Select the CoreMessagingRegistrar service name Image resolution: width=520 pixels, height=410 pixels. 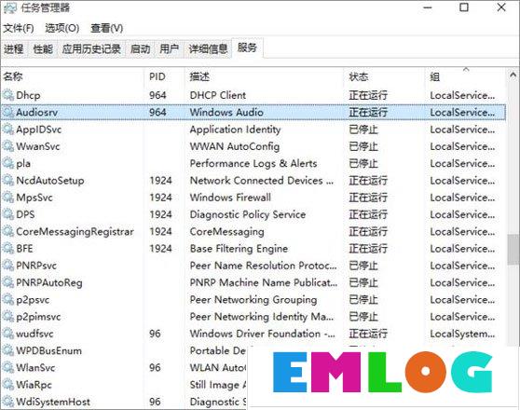[x=75, y=232]
